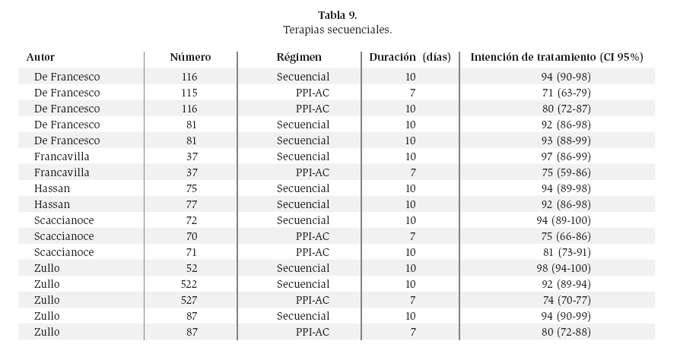The height and width of the screenshot is (360, 677).
Task: Click the "Duración (días)" column header
Action: tap(410, 57)
